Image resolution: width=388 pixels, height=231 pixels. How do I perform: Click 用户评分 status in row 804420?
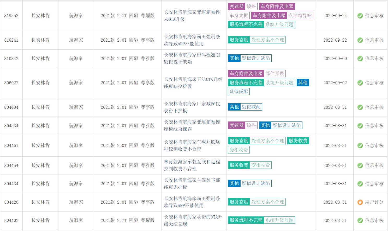374,202
